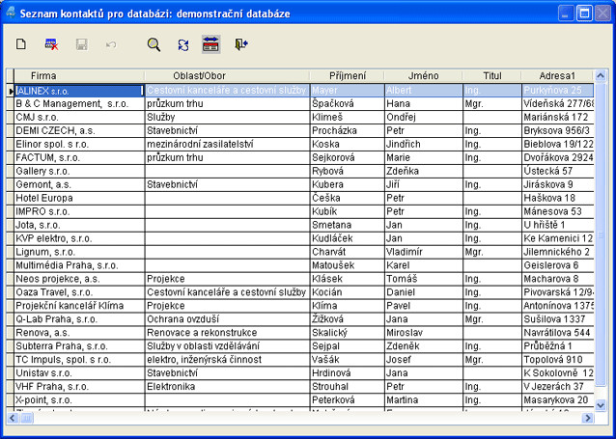Select Subterra Praha, s.r.o.
Image resolution: width=616 pixels, height=439 pixels.
(x=79, y=346)
